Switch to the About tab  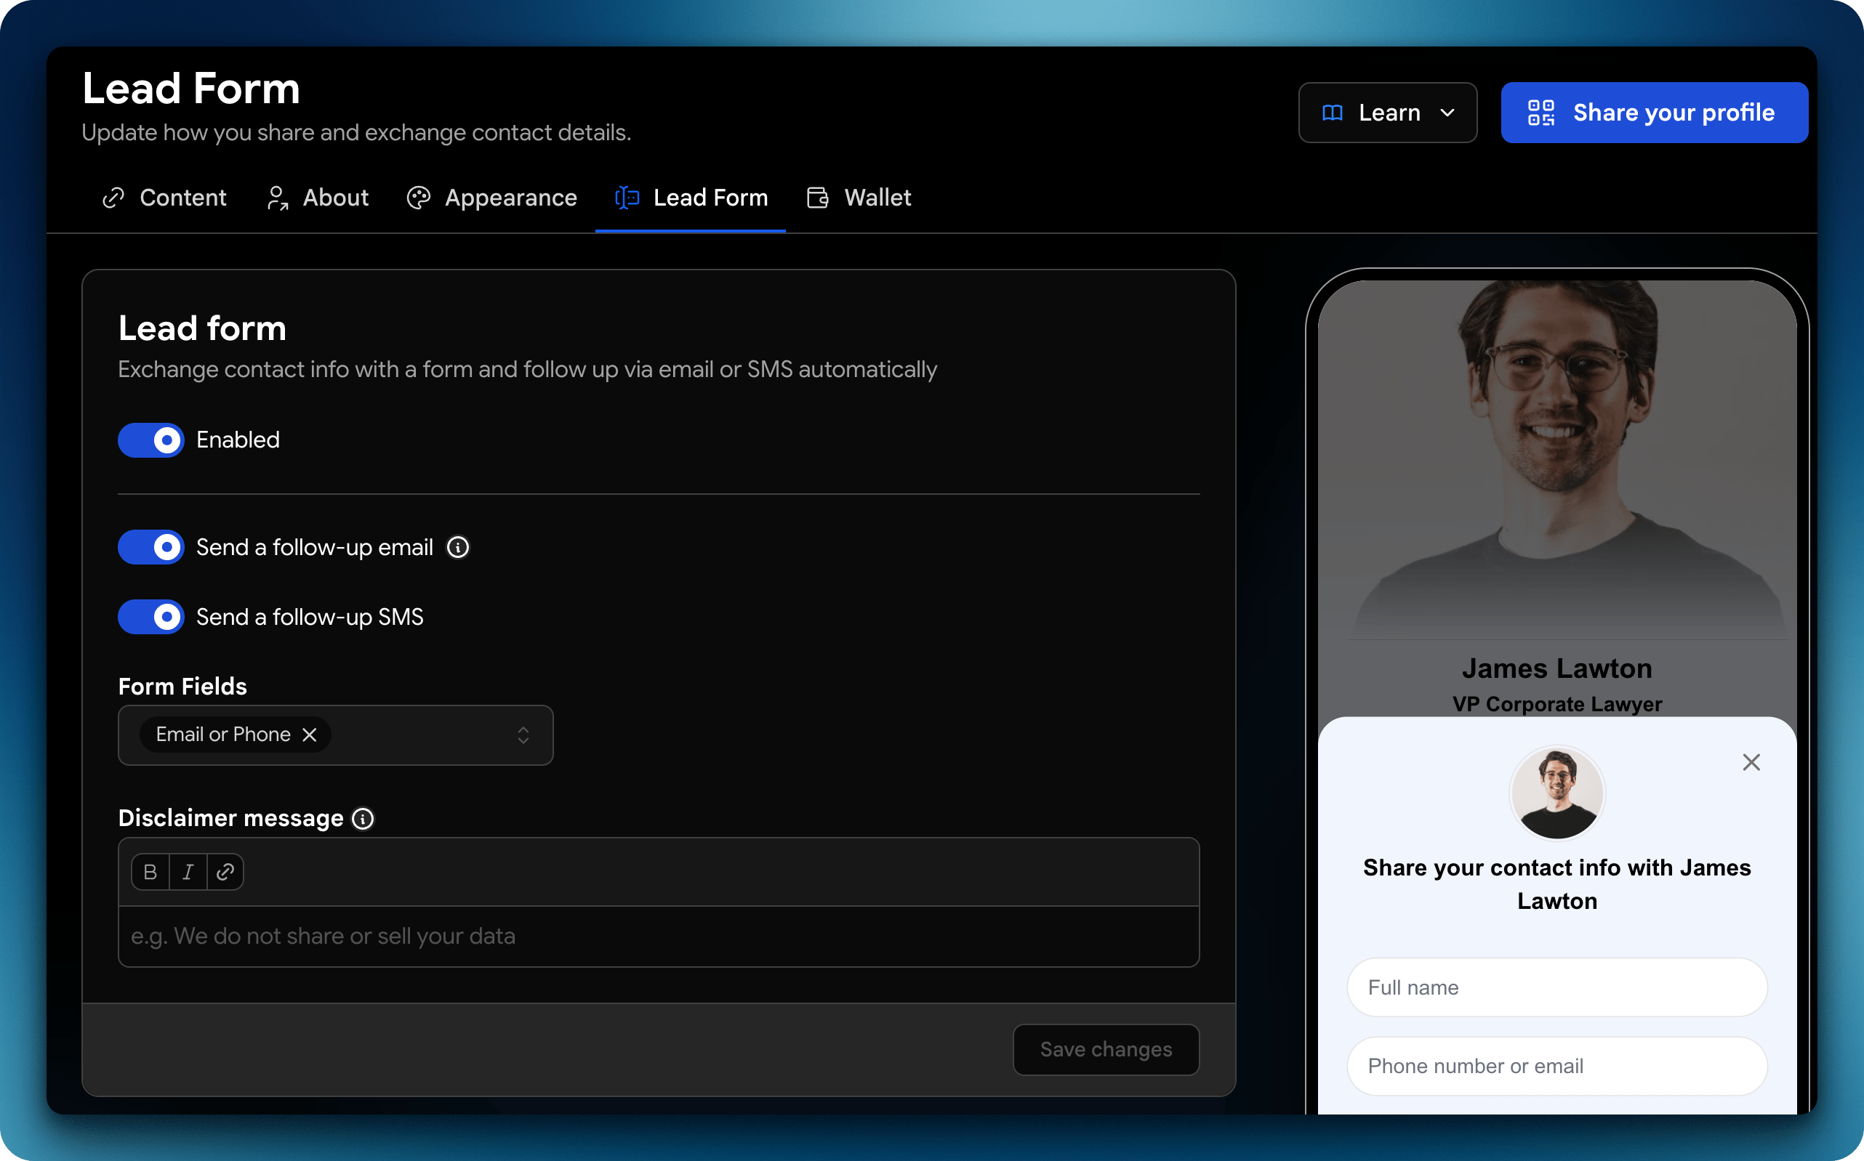[x=317, y=198]
